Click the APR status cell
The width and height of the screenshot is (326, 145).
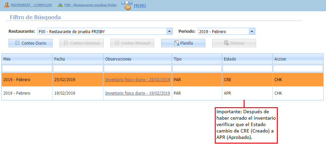pyautogui.click(x=247, y=93)
